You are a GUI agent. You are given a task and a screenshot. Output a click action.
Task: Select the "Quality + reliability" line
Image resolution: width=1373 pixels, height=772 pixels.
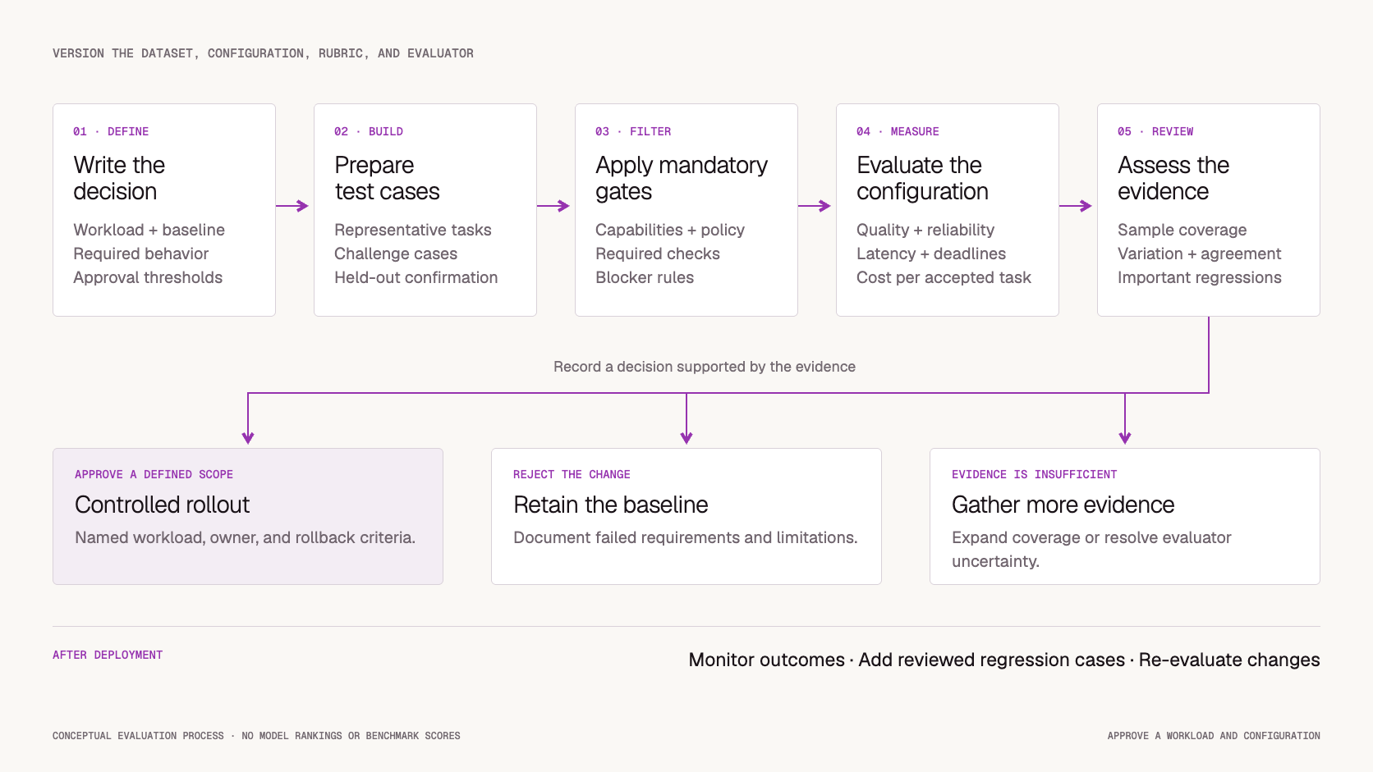[x=925, y=230]
